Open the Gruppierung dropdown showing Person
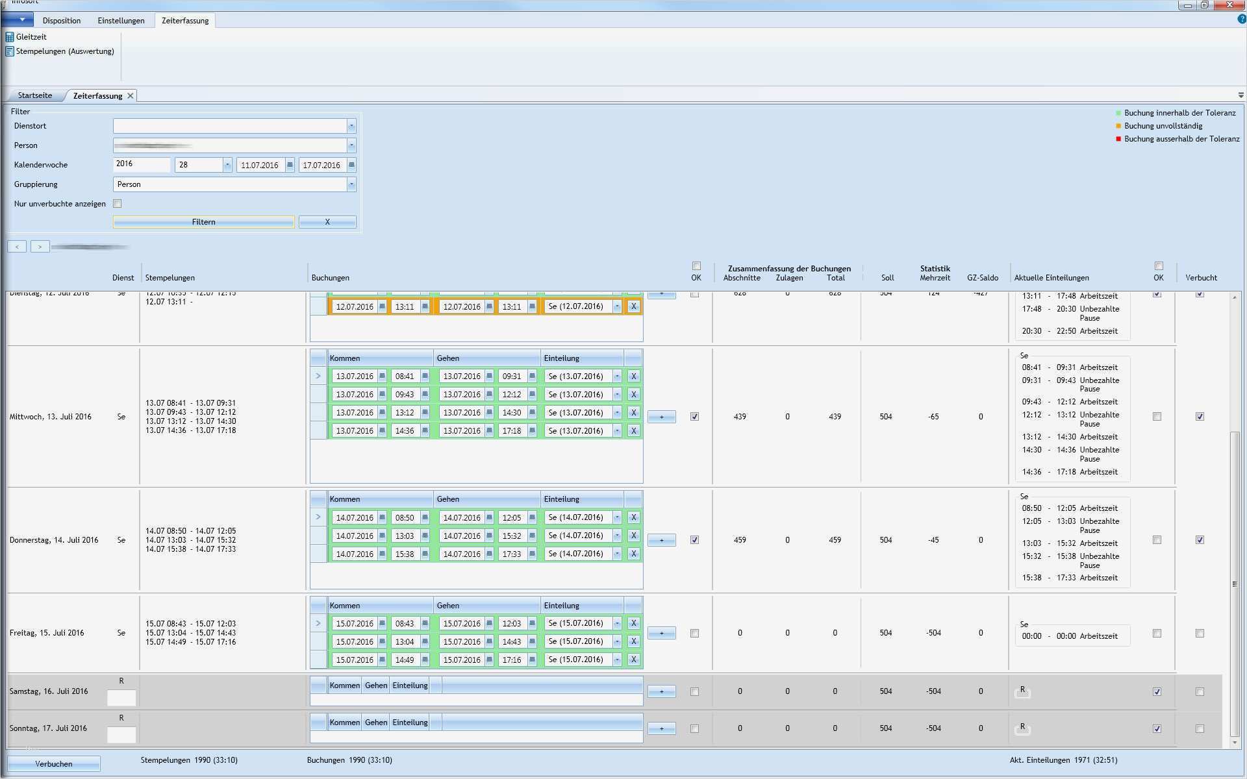1247x779 pixels. (x=351, y=184)
